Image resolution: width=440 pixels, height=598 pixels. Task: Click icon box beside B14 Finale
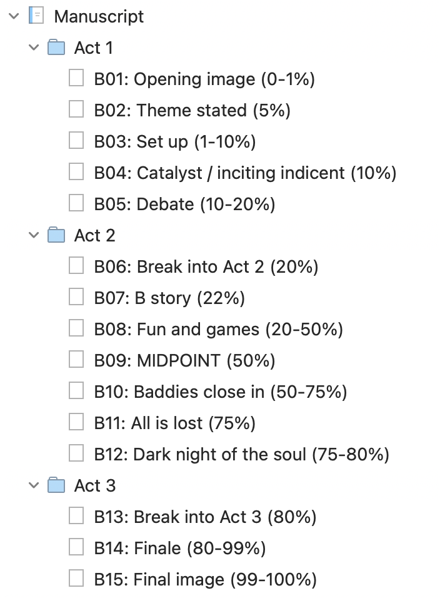click(76, 547)
